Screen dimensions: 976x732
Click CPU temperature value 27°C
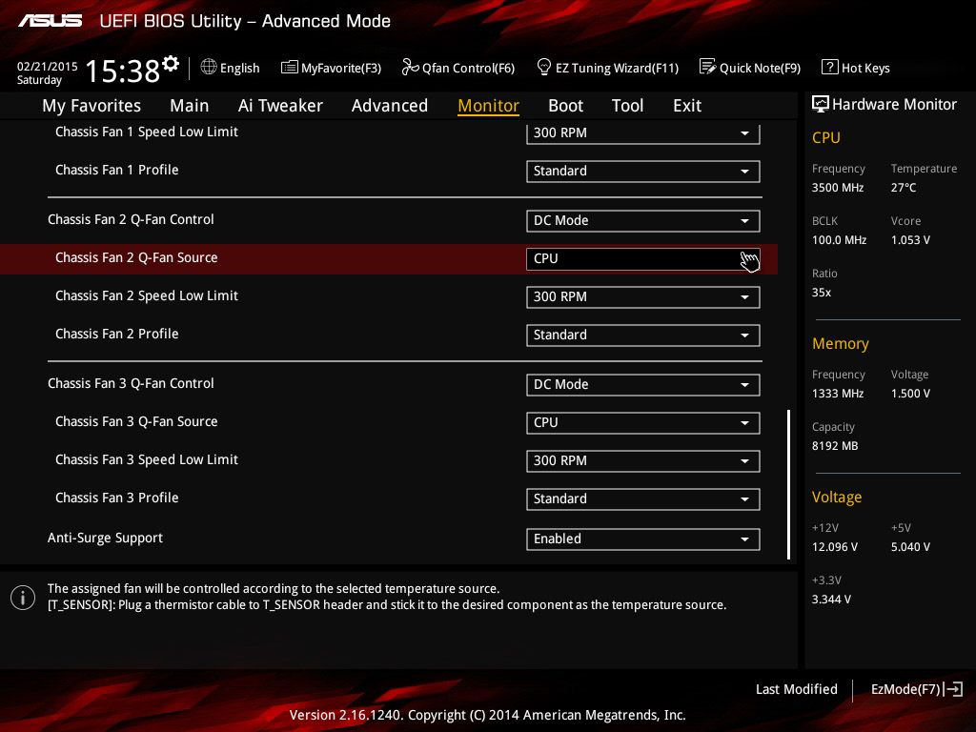[904, 188]
